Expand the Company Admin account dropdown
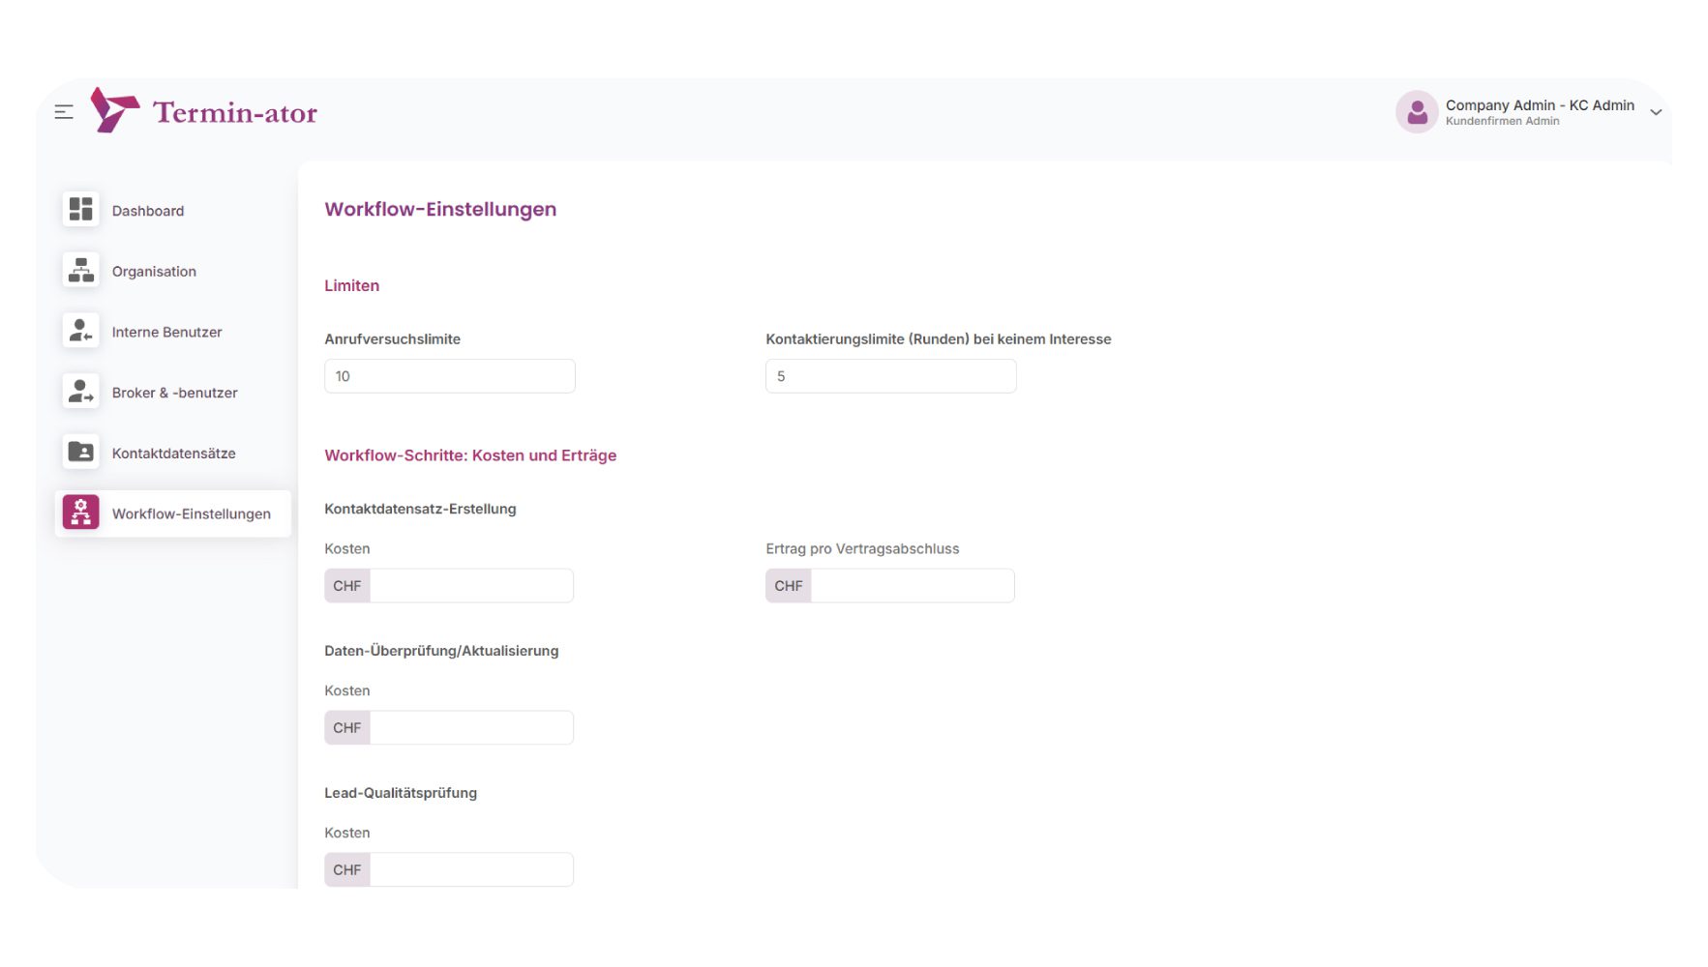Image resolution: width=1708 pixels, height=967 pixels. (x=1655, y=112)
